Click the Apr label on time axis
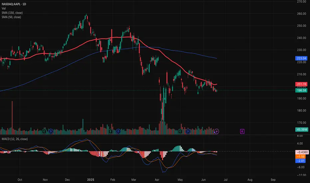Screen dimensions: 310x183 pyautogui.click(x=157, y=180)
